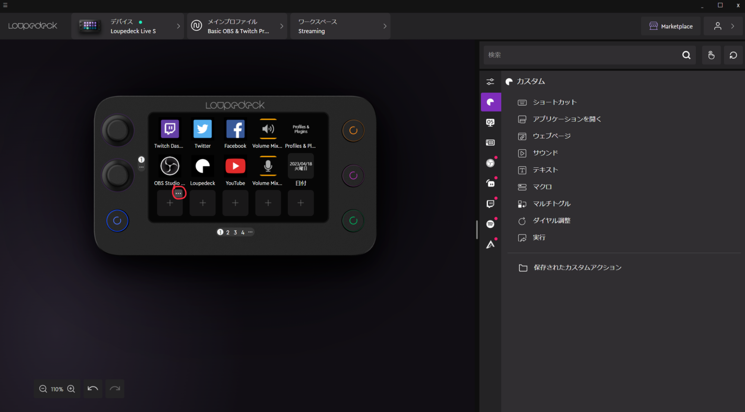Click the green round button

pos(353,220)
